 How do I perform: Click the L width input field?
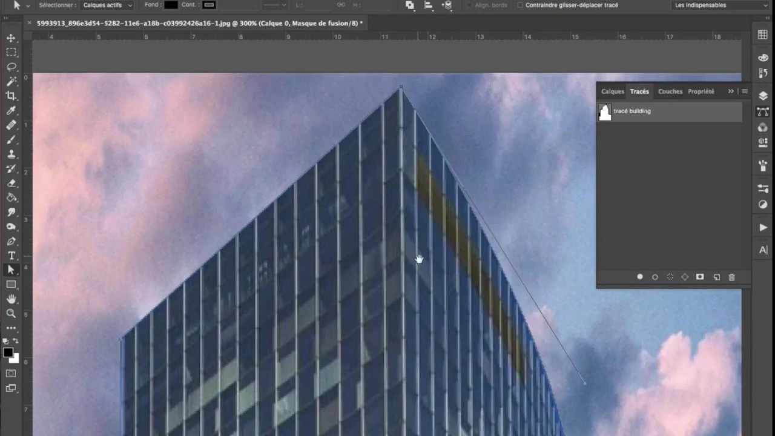pos(318,5)
